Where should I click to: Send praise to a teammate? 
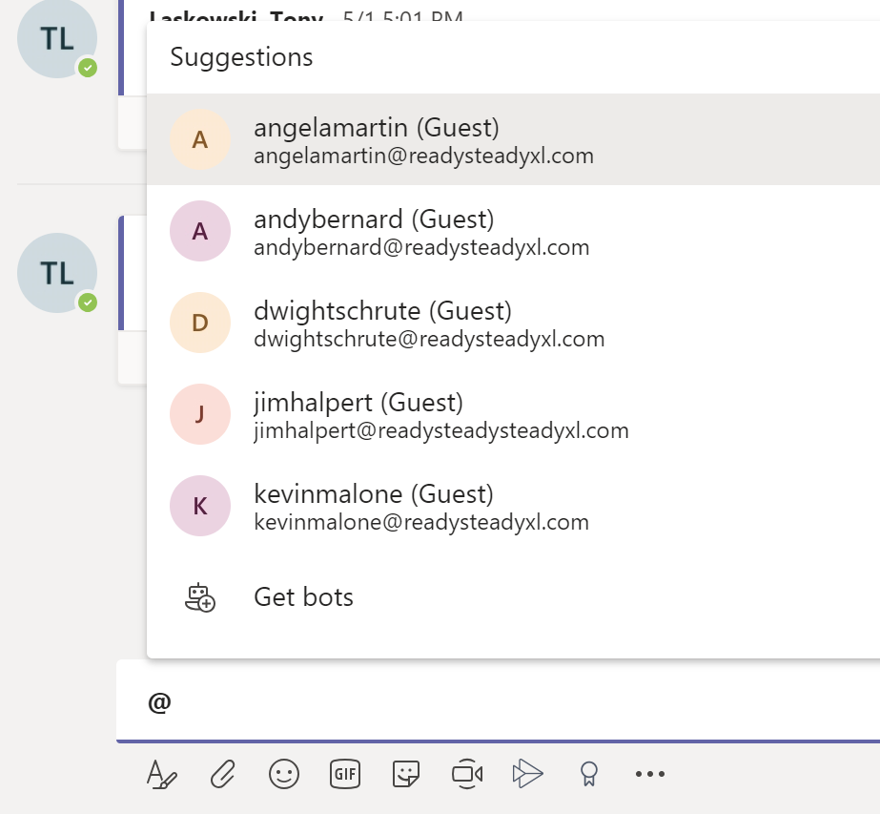588,774
